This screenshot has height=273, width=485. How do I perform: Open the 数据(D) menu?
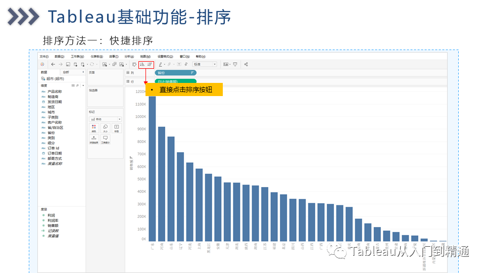click(60, 57)
